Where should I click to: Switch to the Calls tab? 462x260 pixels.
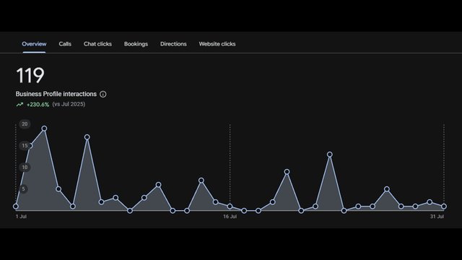pyautogui.click(x=65, y=44)
